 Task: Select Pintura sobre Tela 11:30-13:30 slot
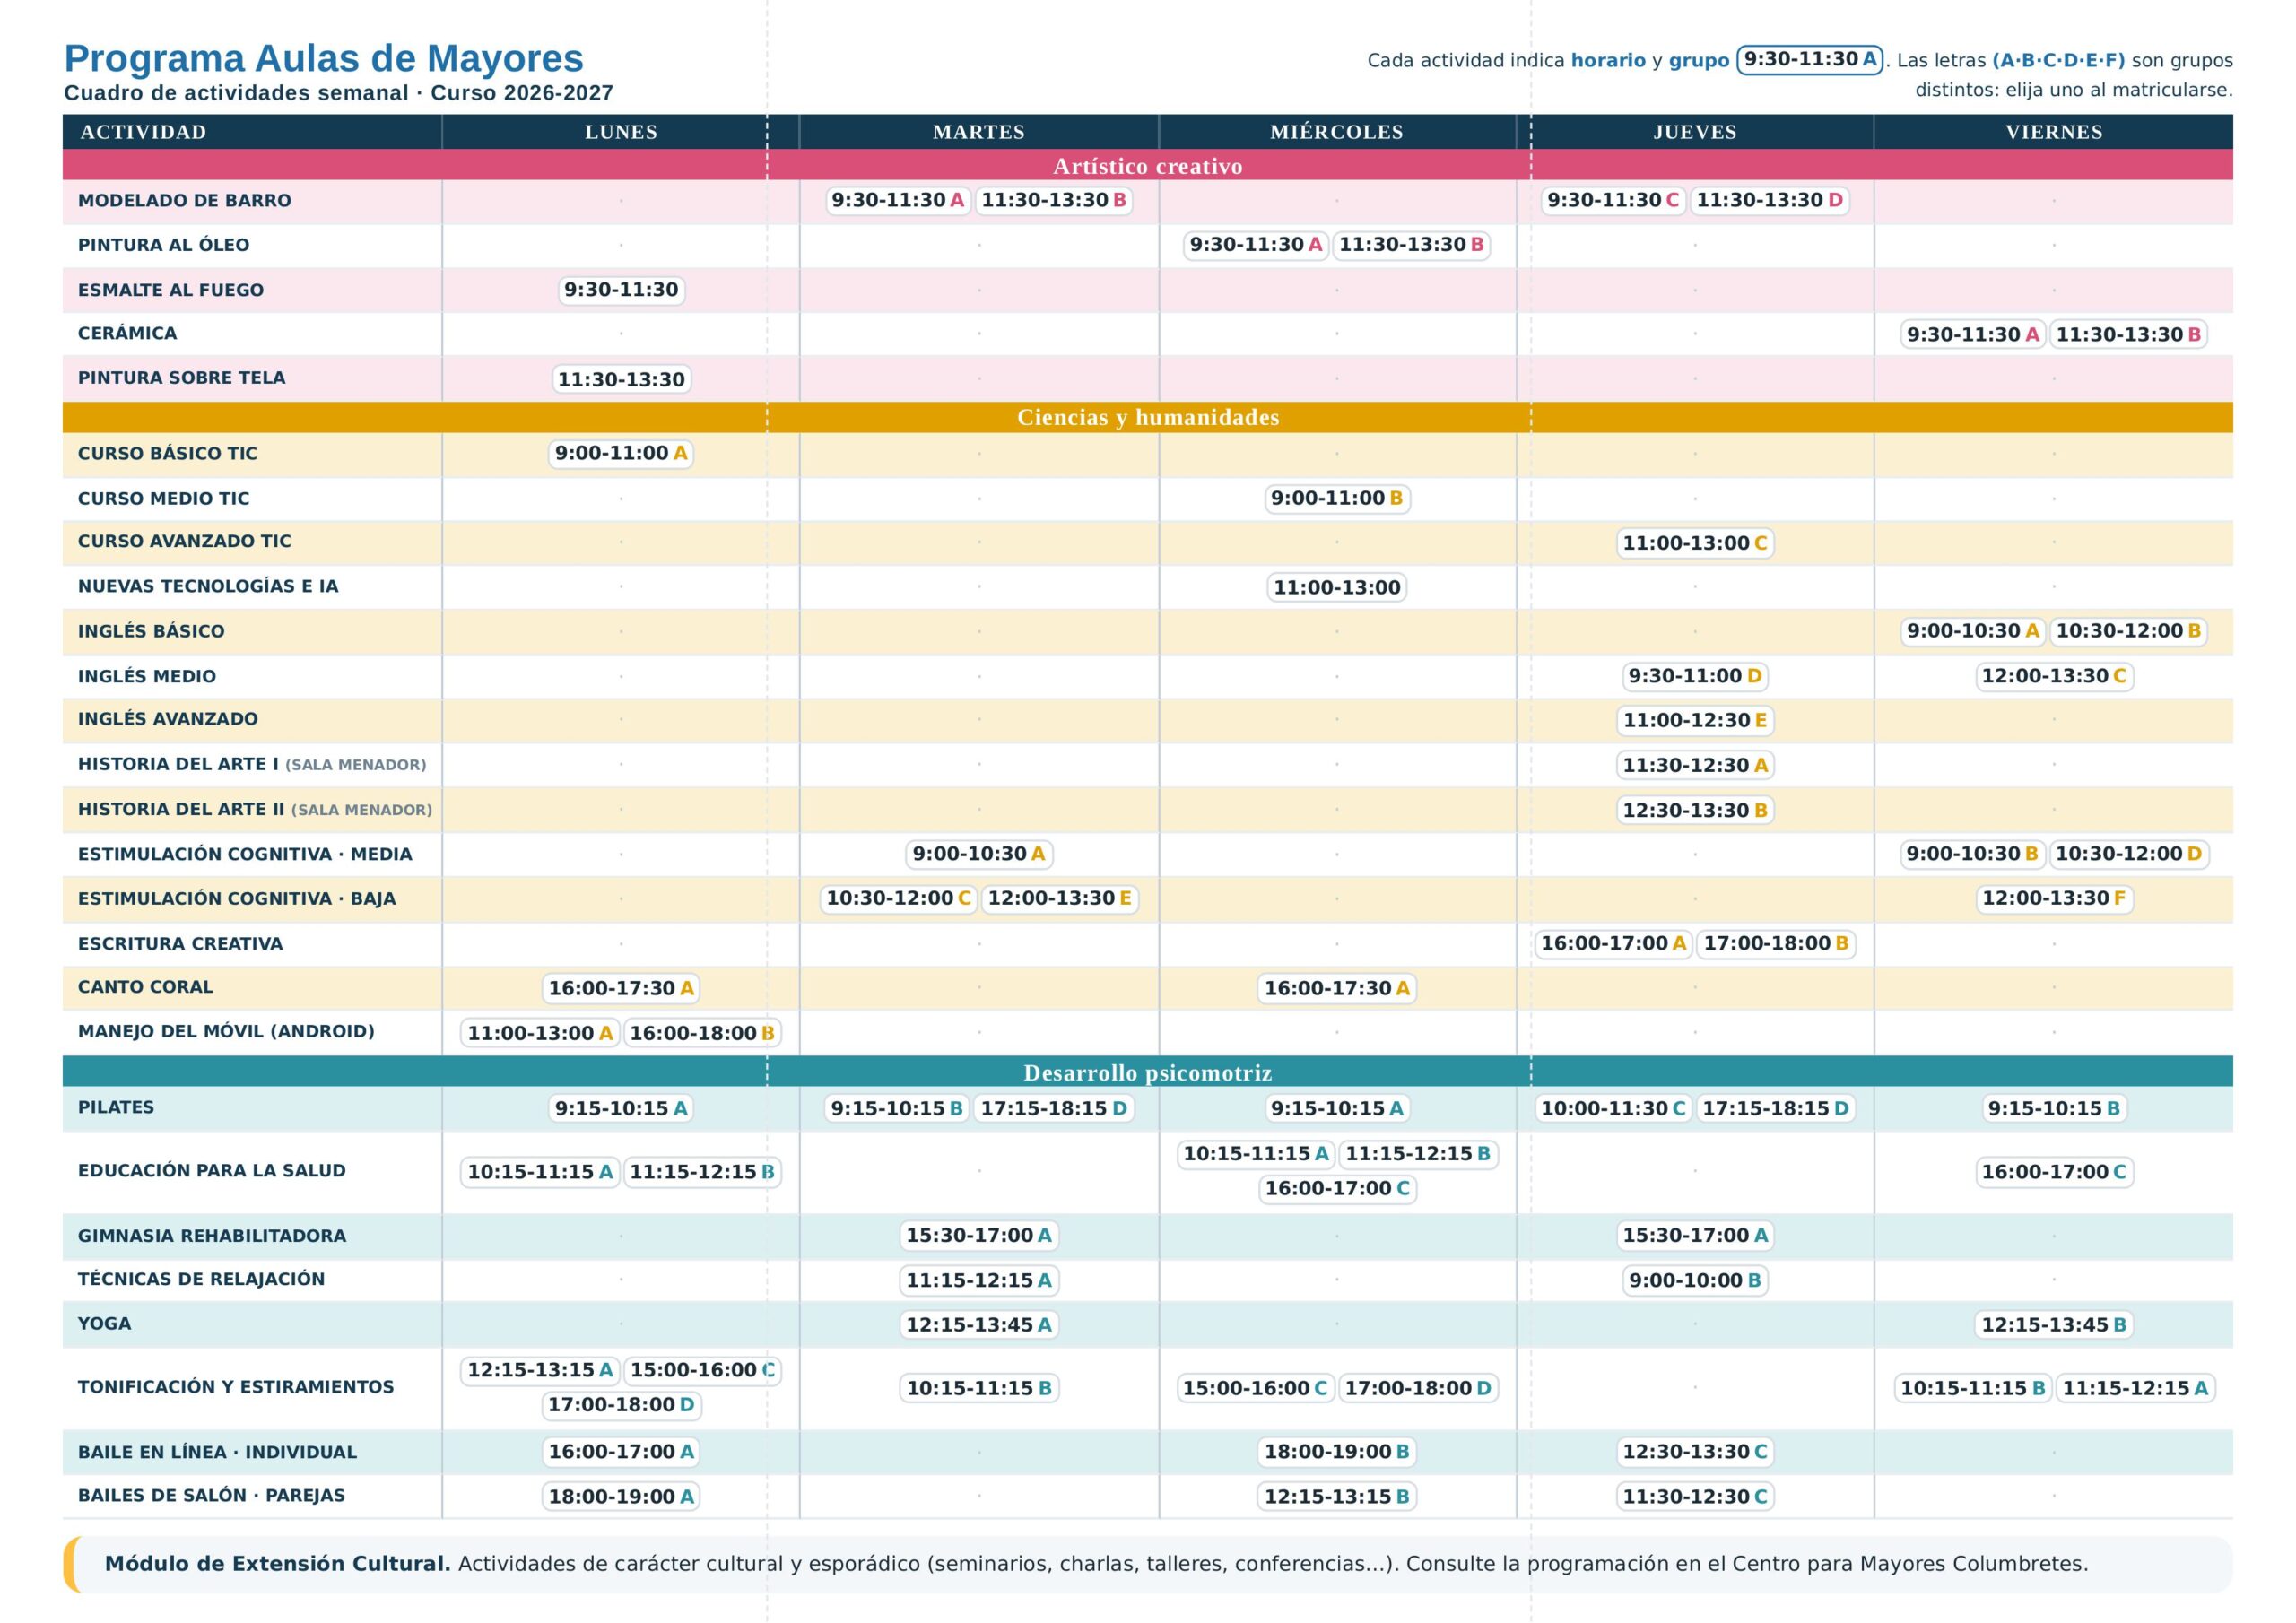[621, 379]
